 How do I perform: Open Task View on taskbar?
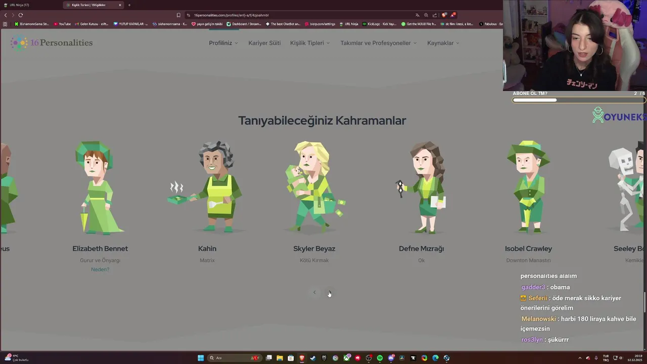[269, 358]
